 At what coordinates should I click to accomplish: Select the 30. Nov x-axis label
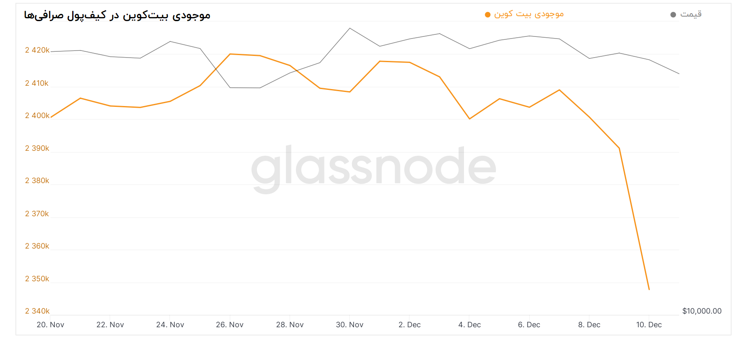click(349, 325)
